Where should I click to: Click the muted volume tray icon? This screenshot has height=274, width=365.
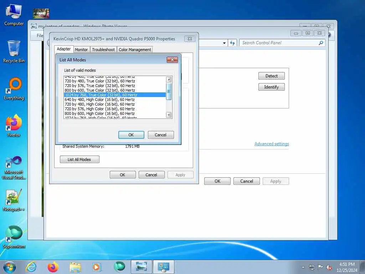[x=329, y=268]
